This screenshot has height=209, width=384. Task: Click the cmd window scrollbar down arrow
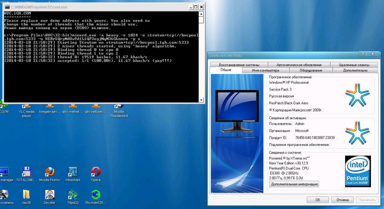201,100
